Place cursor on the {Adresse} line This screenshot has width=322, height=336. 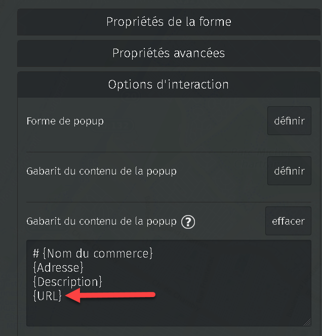pyautogui.click(x=58, y=267)
